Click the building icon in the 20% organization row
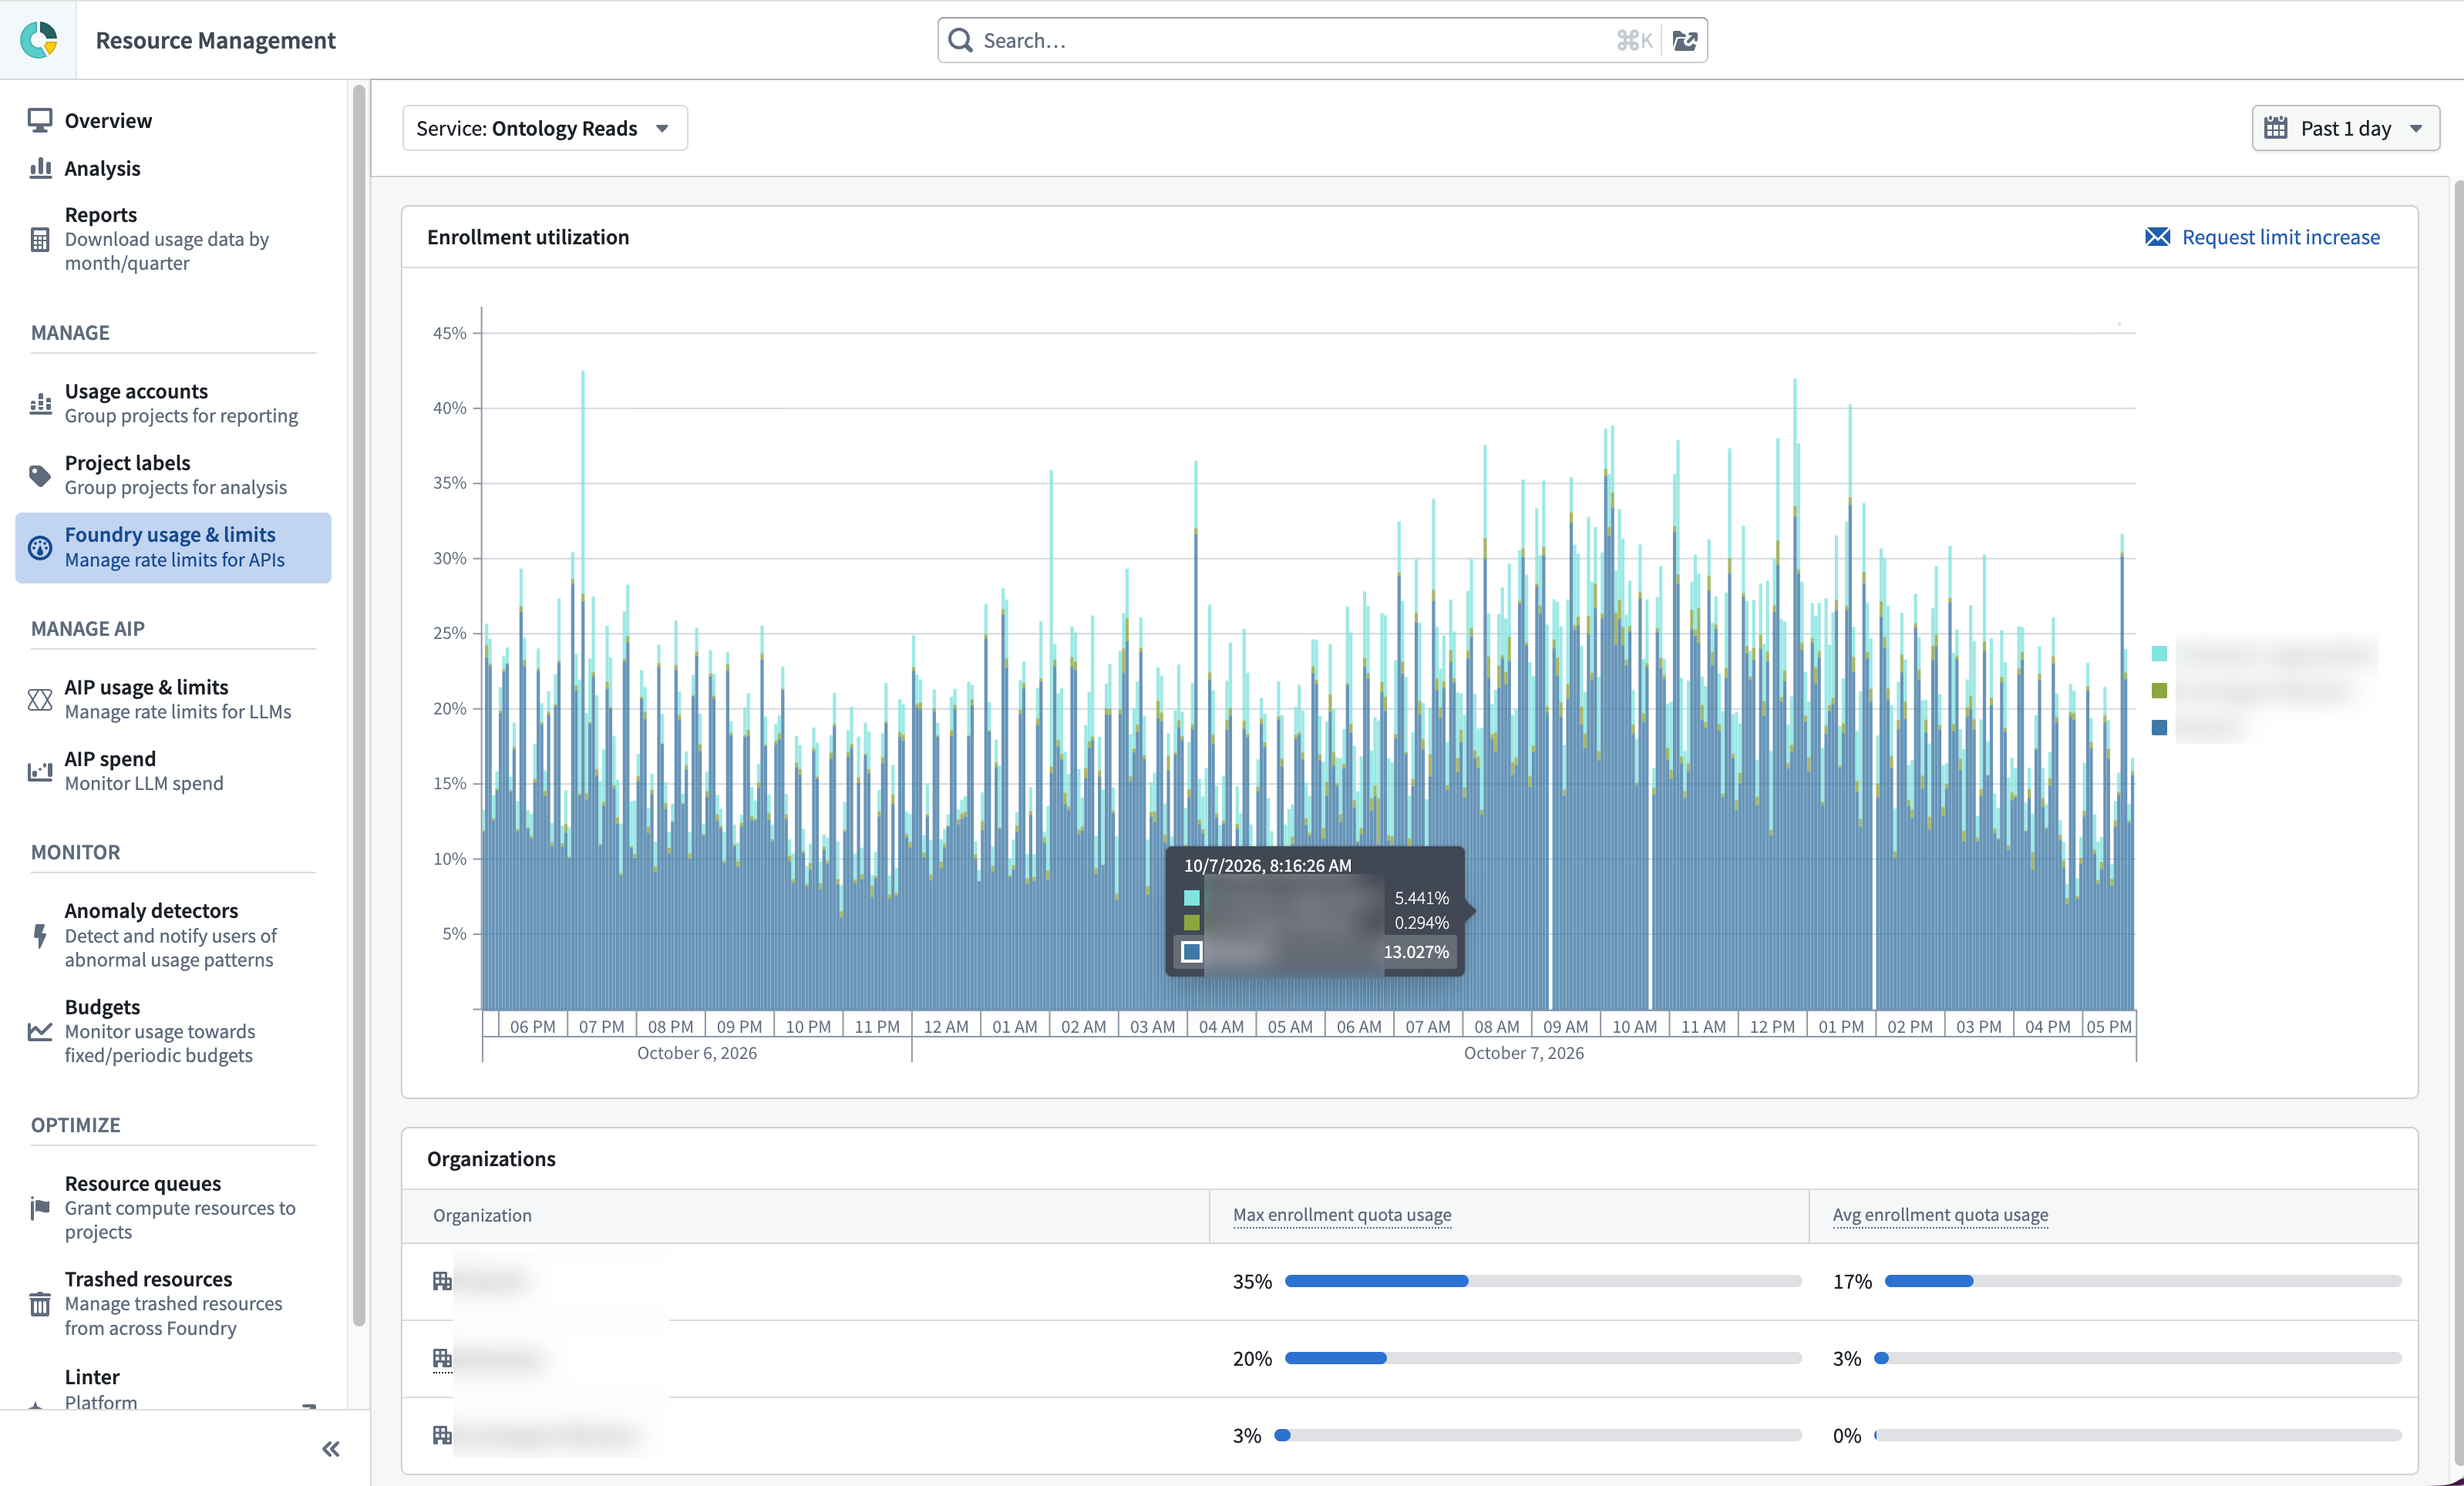The image size is (2464, 1486). pos(442,1358)
